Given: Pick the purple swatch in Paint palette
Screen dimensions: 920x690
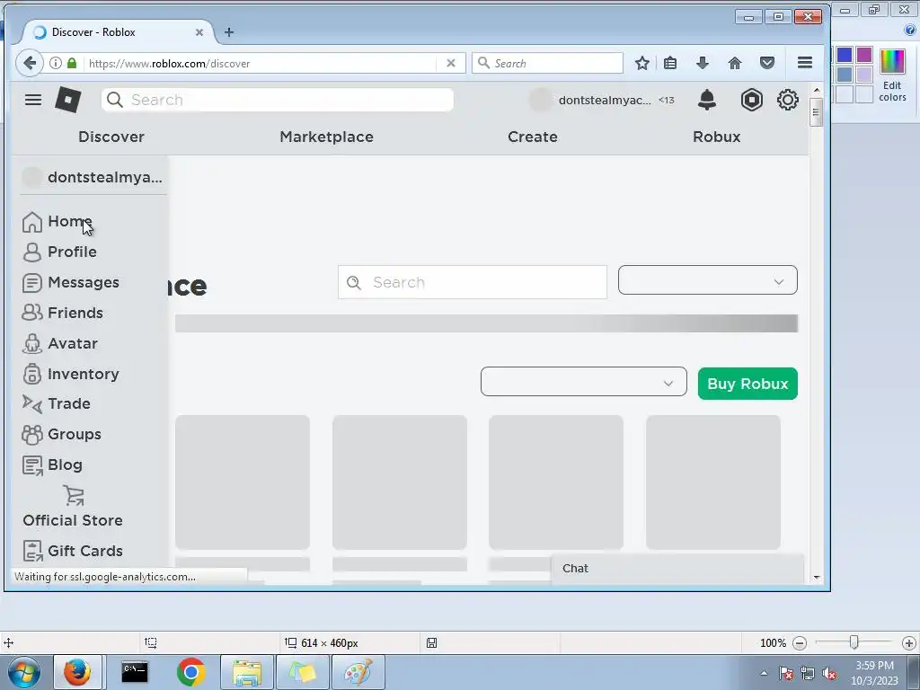Looking at the screenshot, I should [863, 55].
